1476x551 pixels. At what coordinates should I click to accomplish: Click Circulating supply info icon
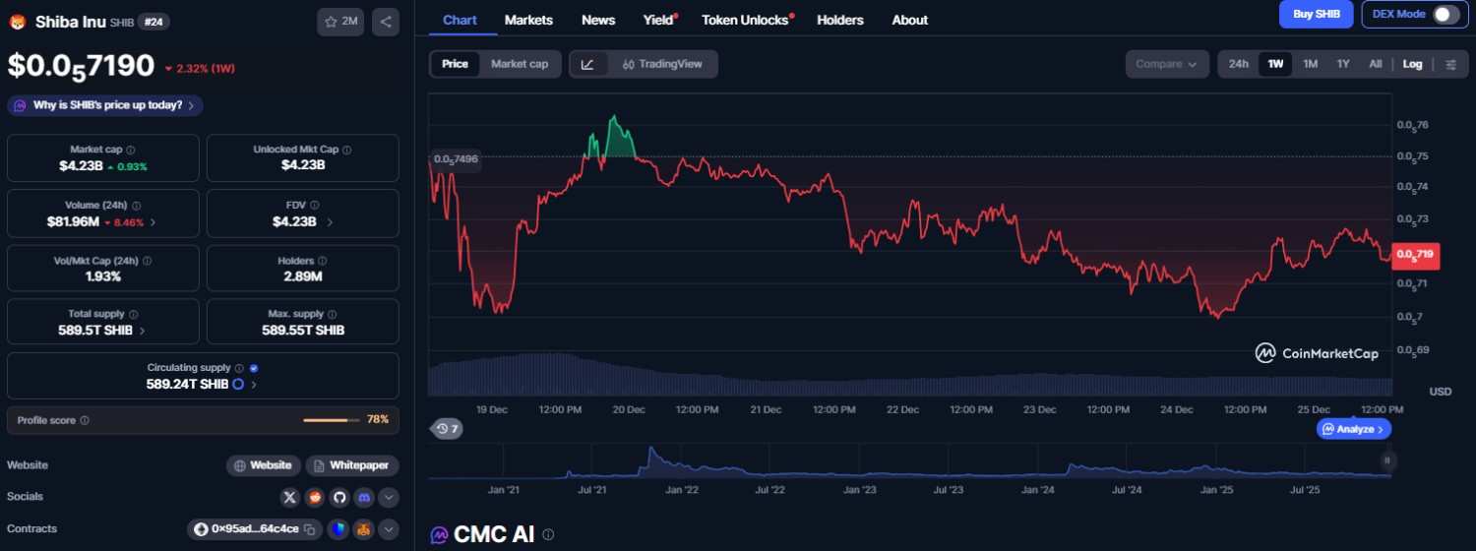tap(239, 368)
